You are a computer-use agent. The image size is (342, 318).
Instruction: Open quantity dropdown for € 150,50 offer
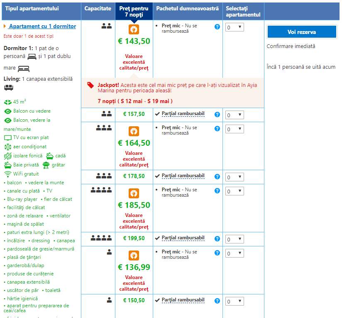pos(235,301)
